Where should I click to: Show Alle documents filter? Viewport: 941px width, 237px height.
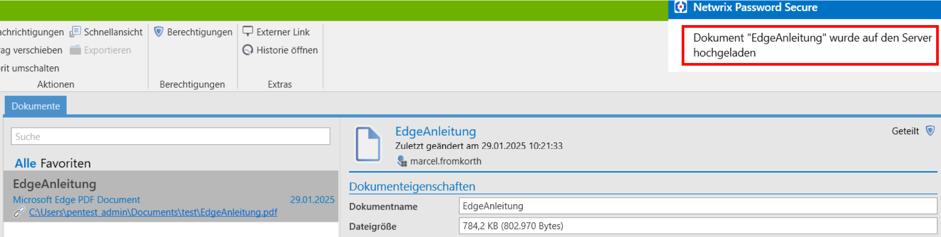pyautogui.click(x=25, y=163)
